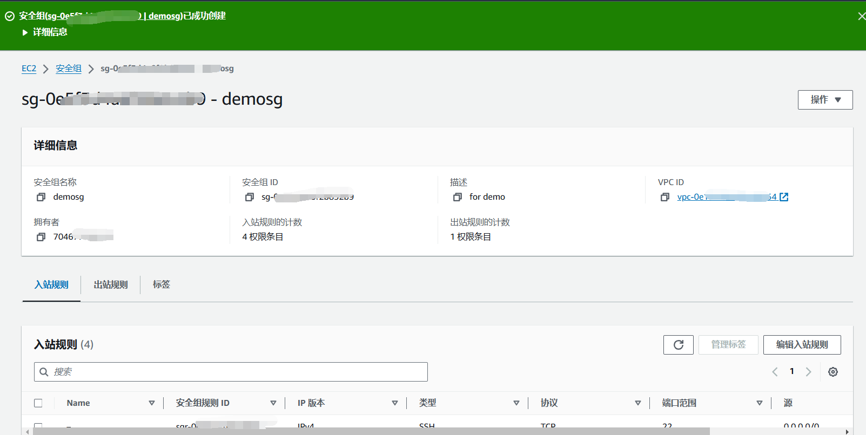Viewport: 866px width, 435px height.
Task: Open the EC2 breadcrumb link
Action: click(29, 69)
